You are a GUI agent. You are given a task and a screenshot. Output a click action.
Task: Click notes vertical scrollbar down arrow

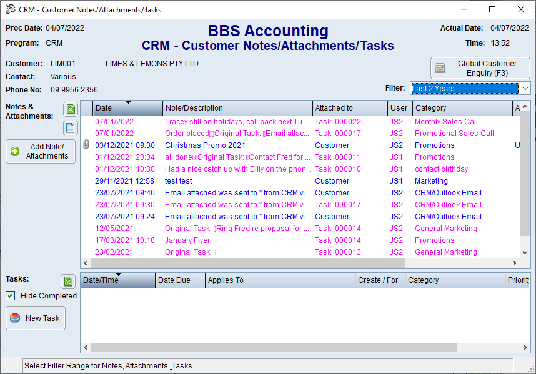coord(525,252)
